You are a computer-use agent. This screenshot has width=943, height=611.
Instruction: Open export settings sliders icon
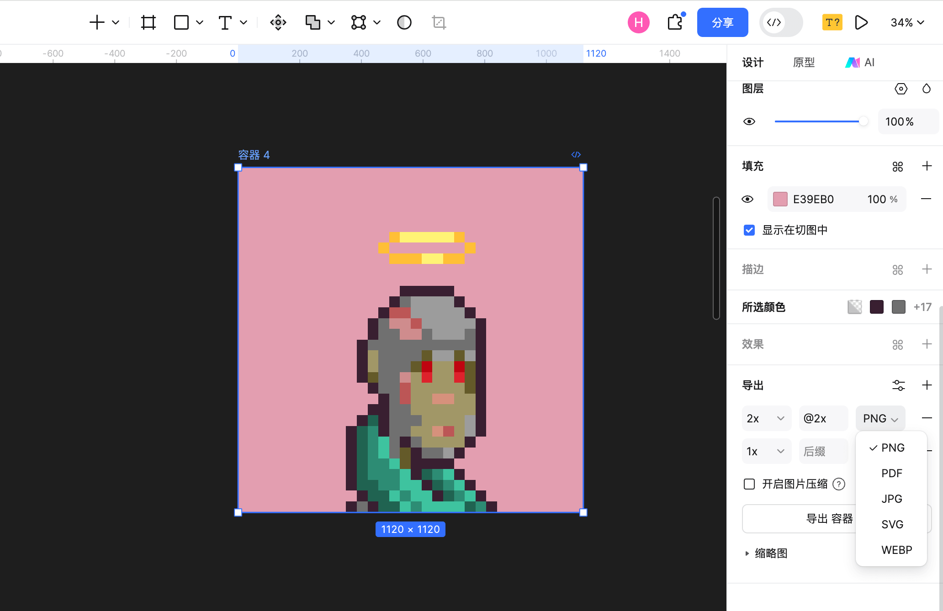[898, 385]
